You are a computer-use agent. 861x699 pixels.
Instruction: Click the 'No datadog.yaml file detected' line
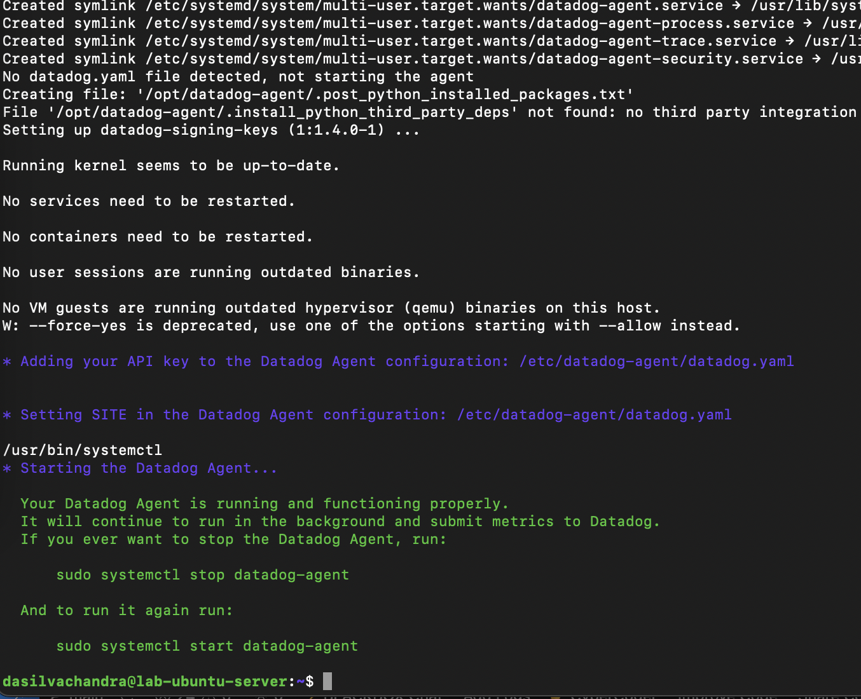pos(238,77)
